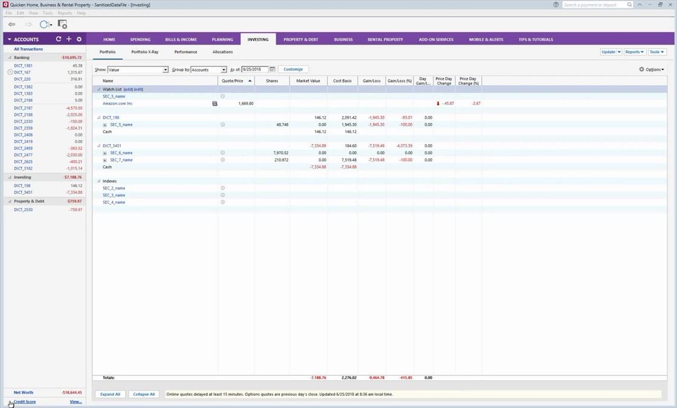
Task: Open the Options dropdown menu
Action: (x=652, y=69)
